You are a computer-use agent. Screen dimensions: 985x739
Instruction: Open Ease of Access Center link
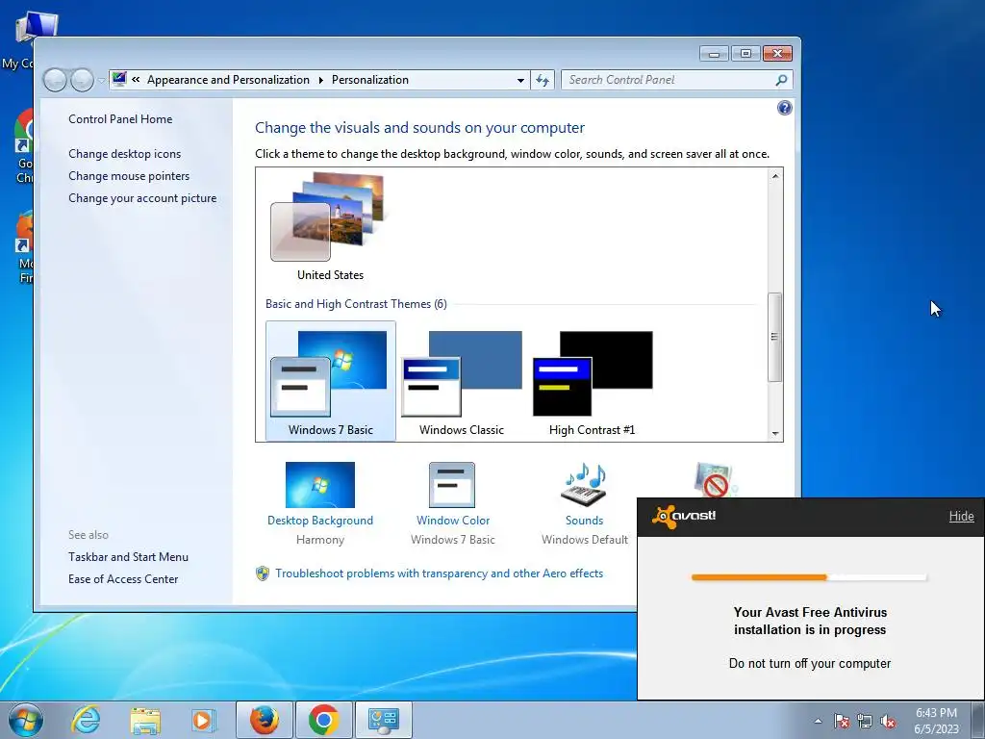point(123,578)
